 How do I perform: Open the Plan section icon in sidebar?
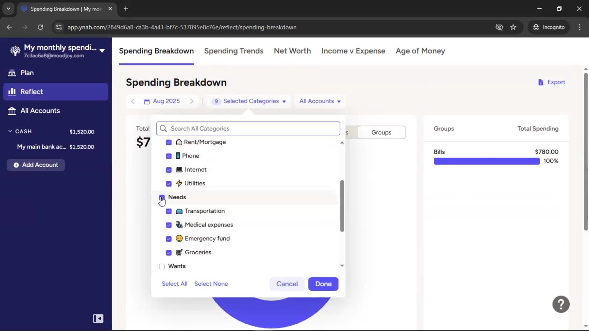[x=12, y=73]
